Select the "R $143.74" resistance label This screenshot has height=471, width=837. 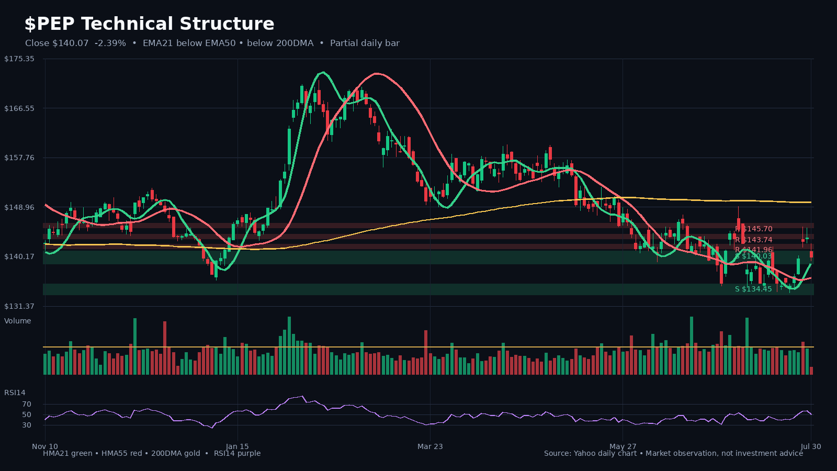753,240
